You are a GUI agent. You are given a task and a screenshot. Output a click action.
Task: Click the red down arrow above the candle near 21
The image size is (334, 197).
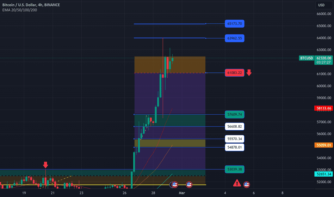[x=46, y=165]
